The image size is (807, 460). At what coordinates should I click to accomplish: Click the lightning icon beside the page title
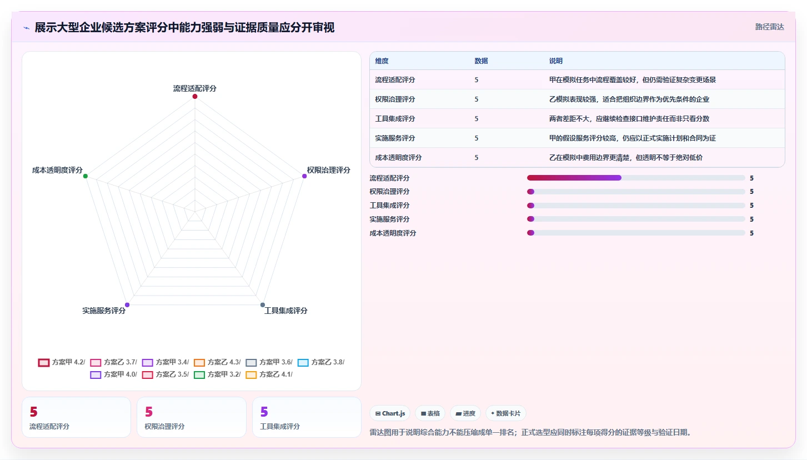click(27, 28)
